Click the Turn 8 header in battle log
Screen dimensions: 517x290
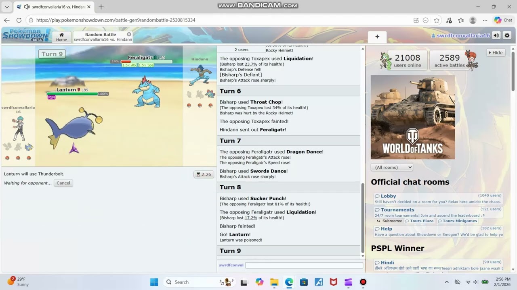coord(288,187)
